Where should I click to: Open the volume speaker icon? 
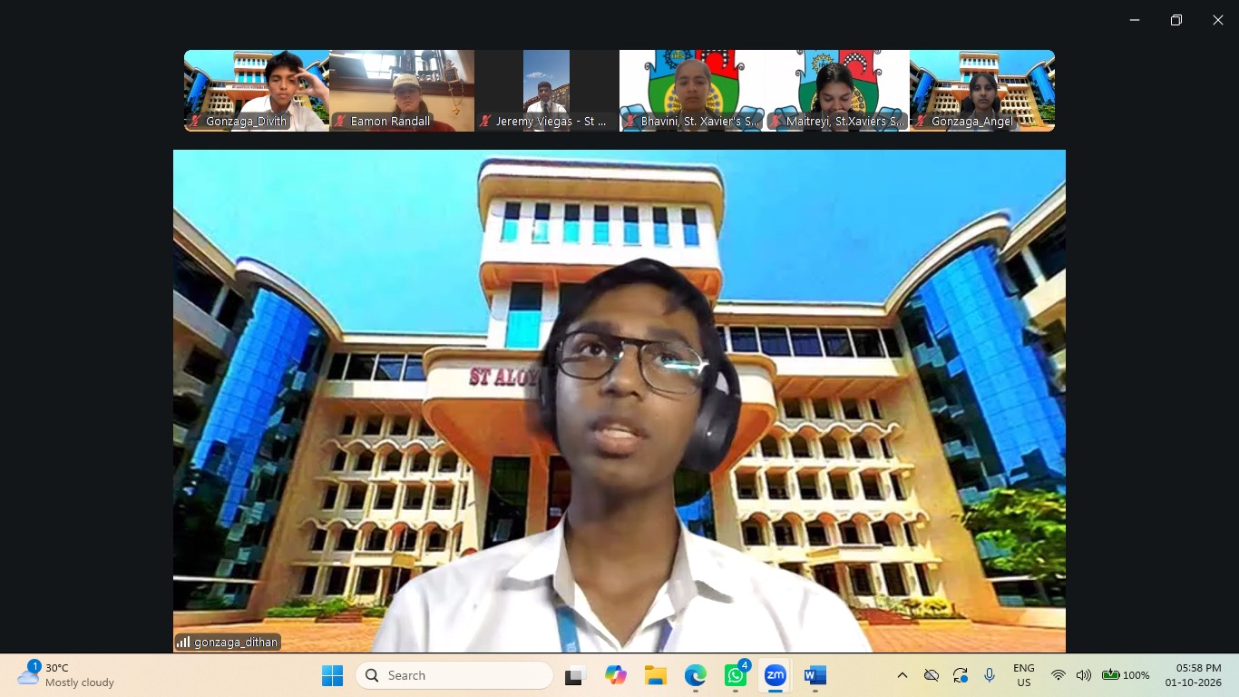tap(1083, 675)
